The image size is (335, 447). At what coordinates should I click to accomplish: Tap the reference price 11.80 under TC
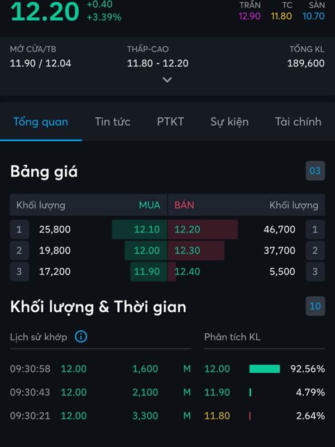pos(281,16)
